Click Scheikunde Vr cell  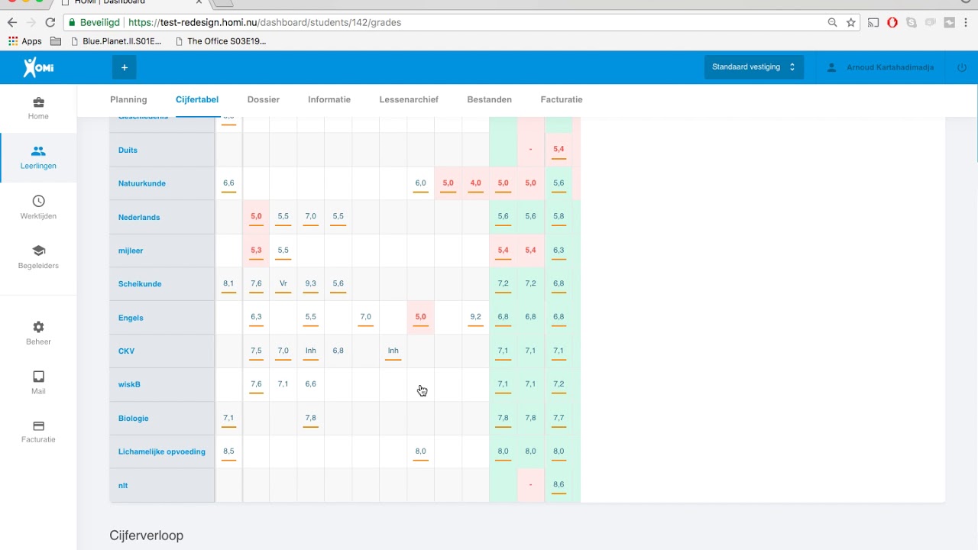click(x=283, y=284)
